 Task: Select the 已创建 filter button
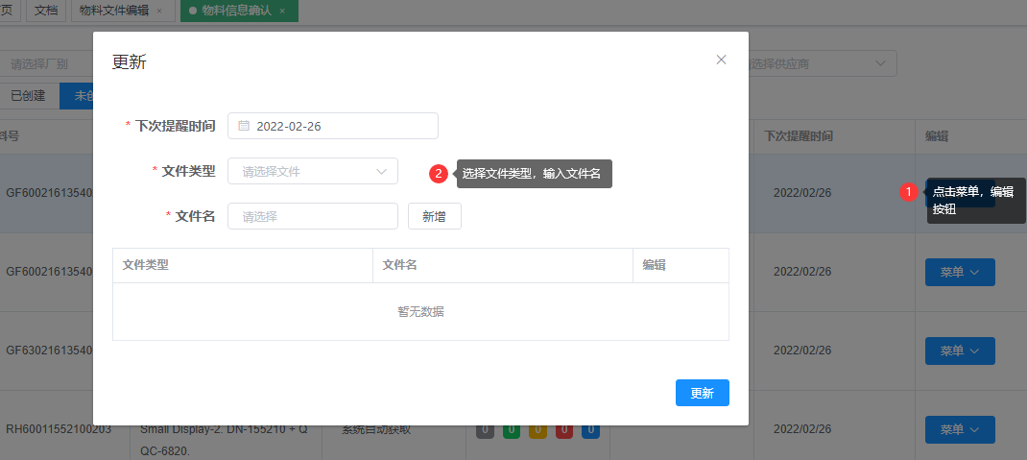tap(29, 96)
